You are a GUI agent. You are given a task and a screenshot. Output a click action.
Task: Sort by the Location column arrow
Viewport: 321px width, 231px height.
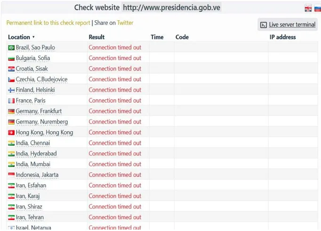point(33,37)
